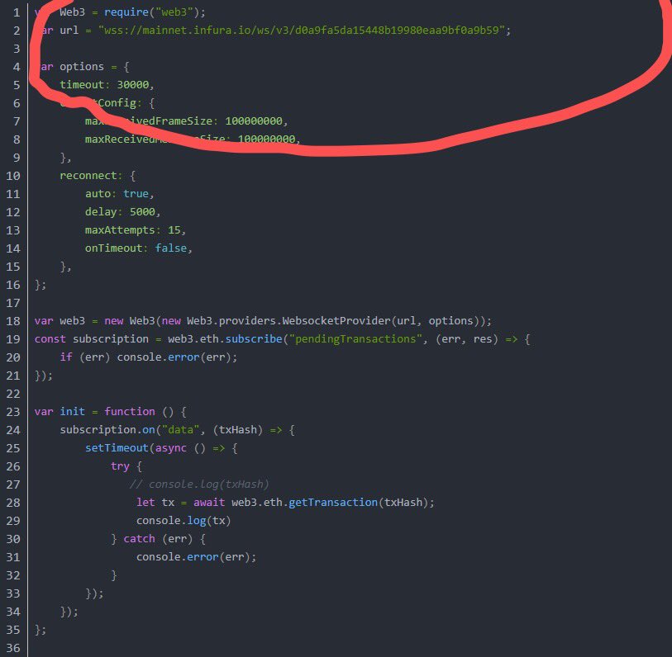The height and width of the screenshot is (657, 672).
Task: Click the "try" keyword on line 26
Action: (x=120, y=466)
